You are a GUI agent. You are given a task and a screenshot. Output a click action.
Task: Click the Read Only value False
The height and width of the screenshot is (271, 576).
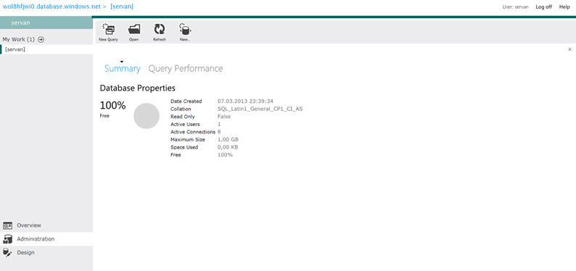point(224,117)
